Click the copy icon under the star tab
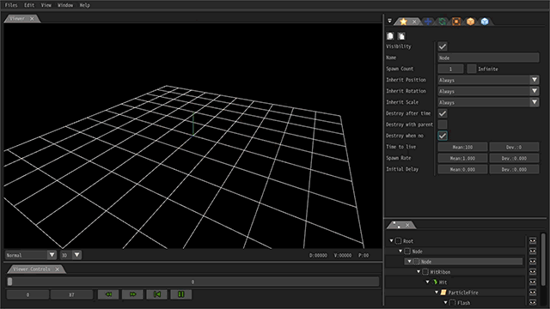 [390, 36]
